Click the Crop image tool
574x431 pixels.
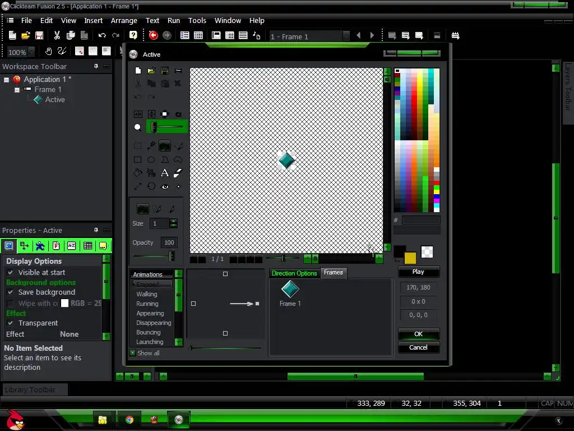click(165, 114)
